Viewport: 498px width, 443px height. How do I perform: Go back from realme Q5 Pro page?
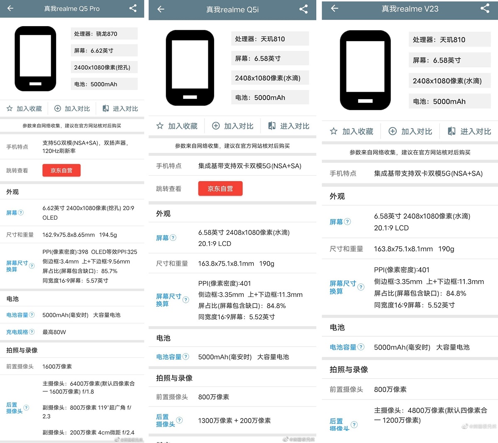tap(10, 8)
